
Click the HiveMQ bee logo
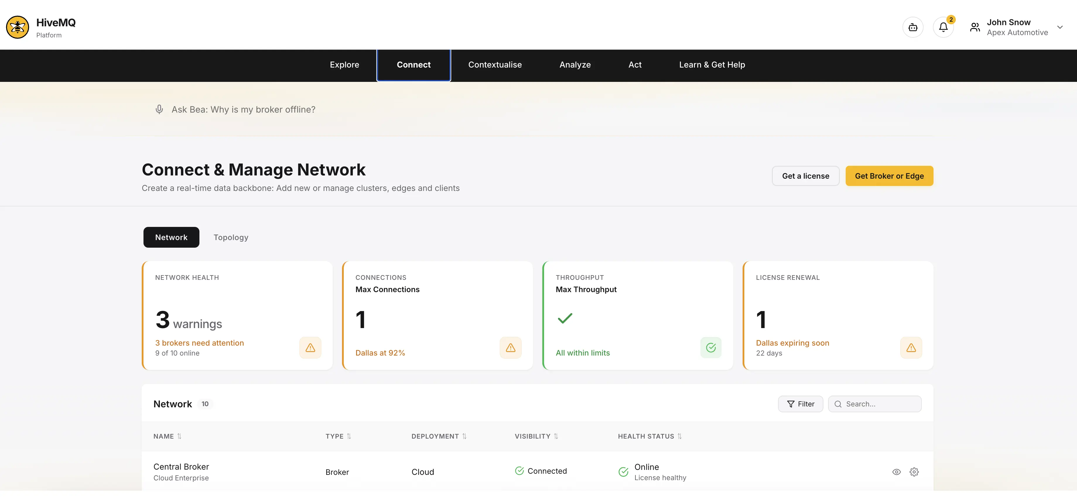[18, 27]
